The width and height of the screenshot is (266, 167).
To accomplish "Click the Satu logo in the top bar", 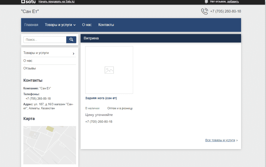I will click(28, 2).
